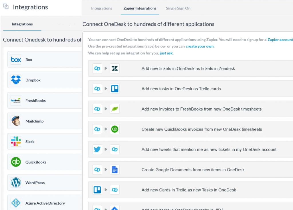Image resolution: width=293 pixels, height=210 pixels.
Task: Click the 'create your own' link
Action: [199, 46]
